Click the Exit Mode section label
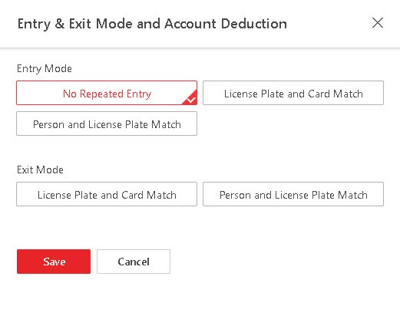Image resolution: width=400 pixels, height=316 pixels. tap(40, 170)
